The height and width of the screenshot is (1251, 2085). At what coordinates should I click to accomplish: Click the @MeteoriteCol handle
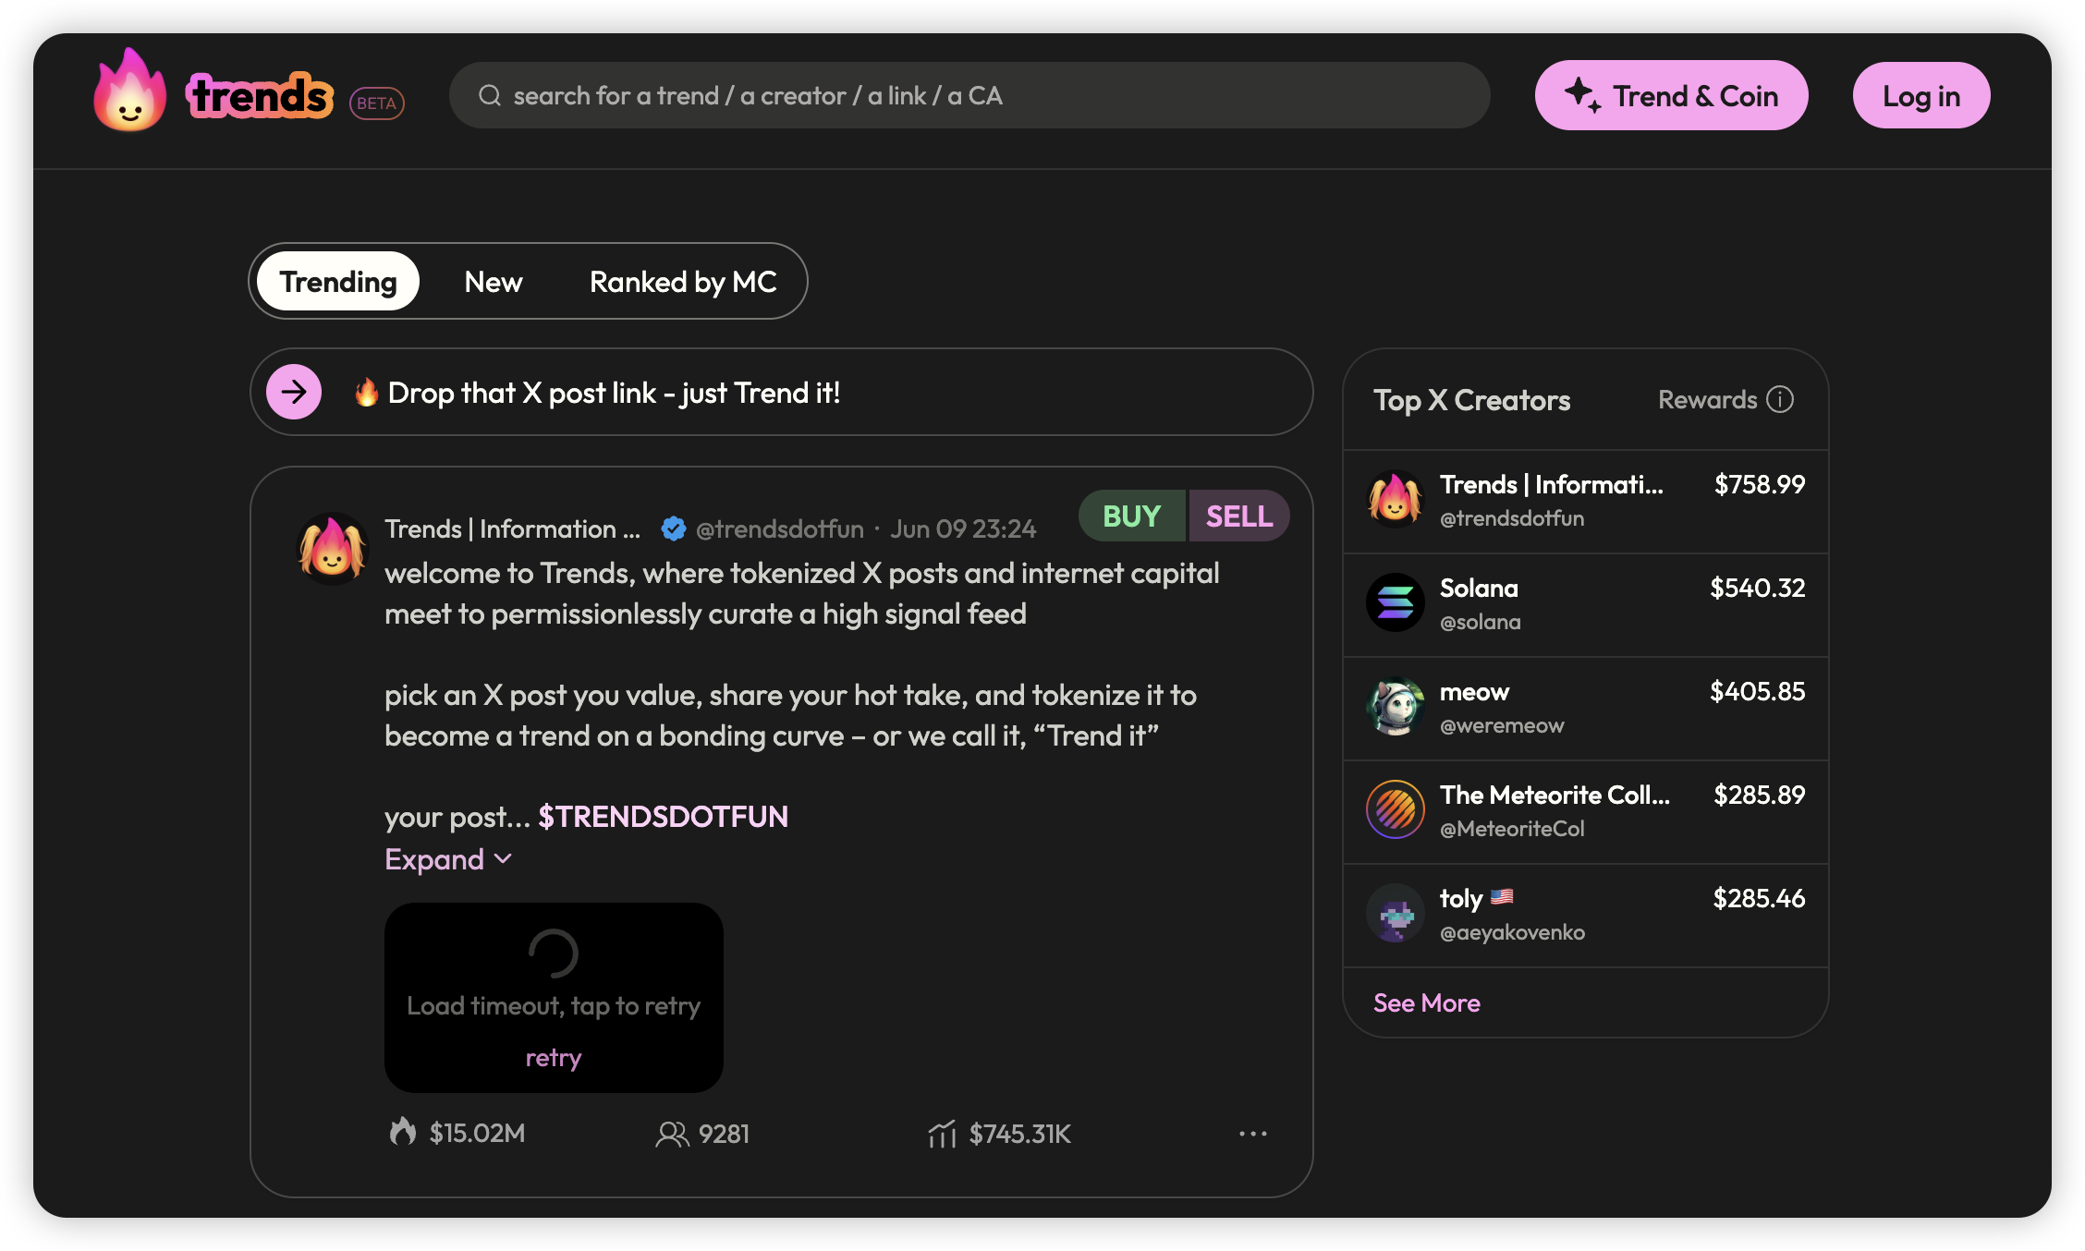click(1512, 829)
